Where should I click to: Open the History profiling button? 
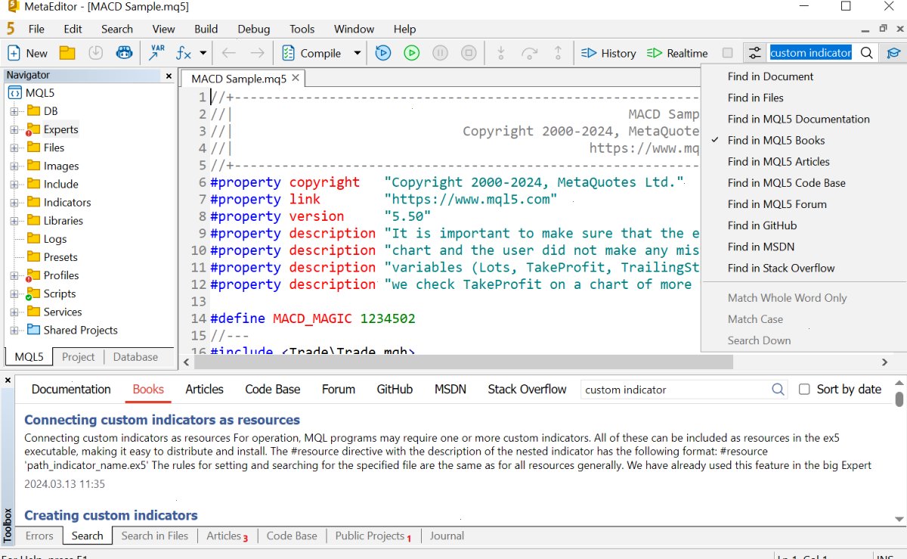[x=608, y=53]
